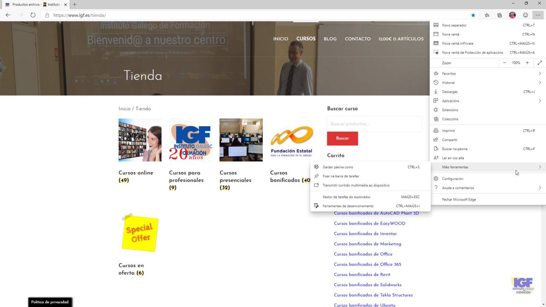Increase zoom level with plus button
This screenshot has width=546, height=307.
click(527, 63)
